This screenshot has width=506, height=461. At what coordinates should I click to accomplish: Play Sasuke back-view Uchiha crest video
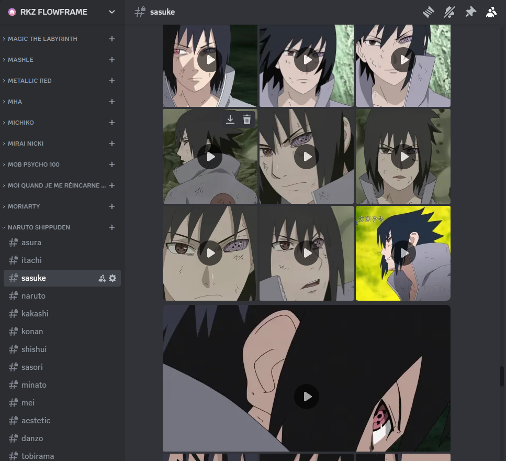210,157
